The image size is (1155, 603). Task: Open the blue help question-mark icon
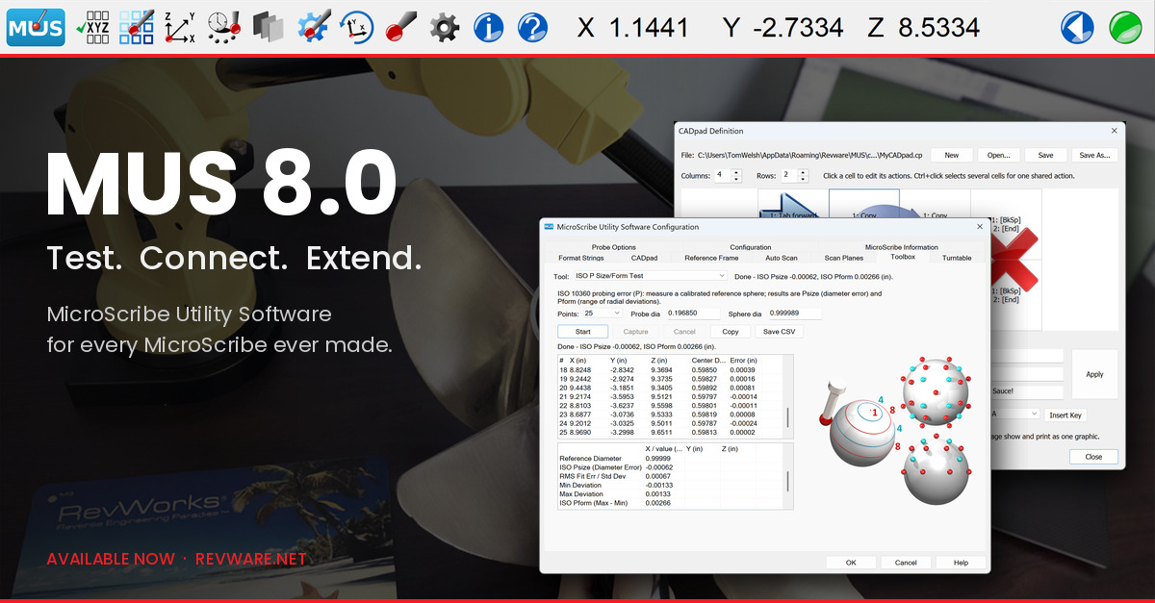click(532, 27)
